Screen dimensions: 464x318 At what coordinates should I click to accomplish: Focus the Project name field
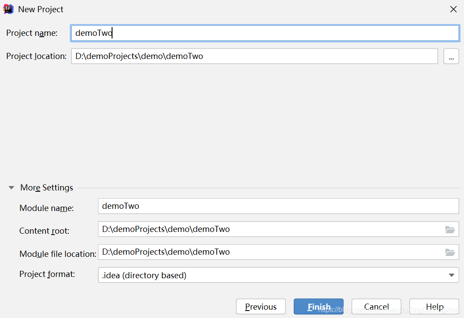coord(265,33)
